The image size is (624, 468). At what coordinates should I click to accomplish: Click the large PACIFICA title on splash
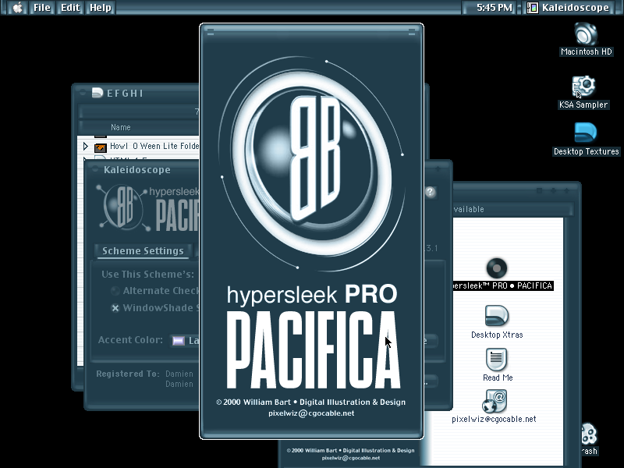click(x=314, y=349)
